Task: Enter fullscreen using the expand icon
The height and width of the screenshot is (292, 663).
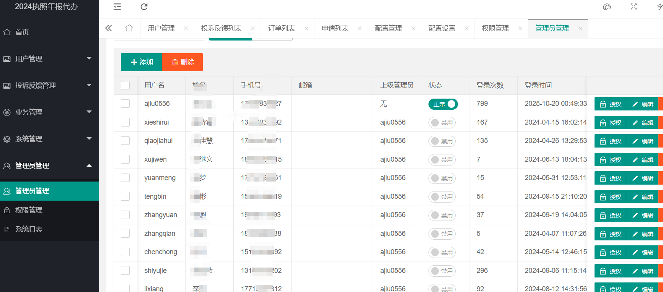Action: click(x=634, y=7)
